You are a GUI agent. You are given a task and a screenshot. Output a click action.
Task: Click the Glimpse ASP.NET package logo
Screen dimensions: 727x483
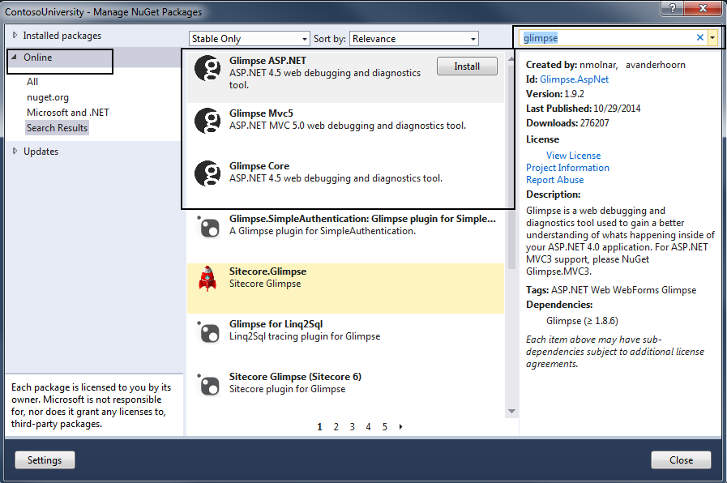pos(207,68)
